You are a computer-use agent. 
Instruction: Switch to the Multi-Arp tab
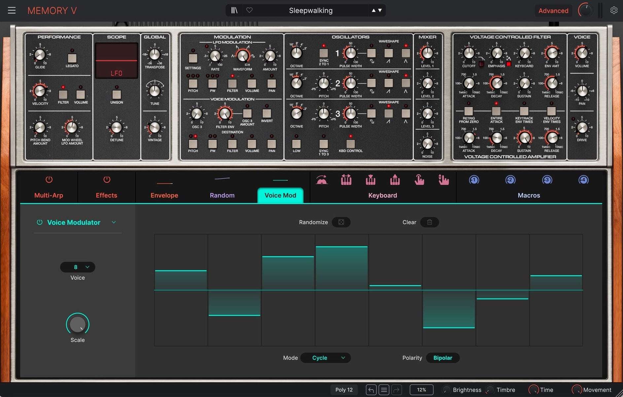click(x=49, y=195)
